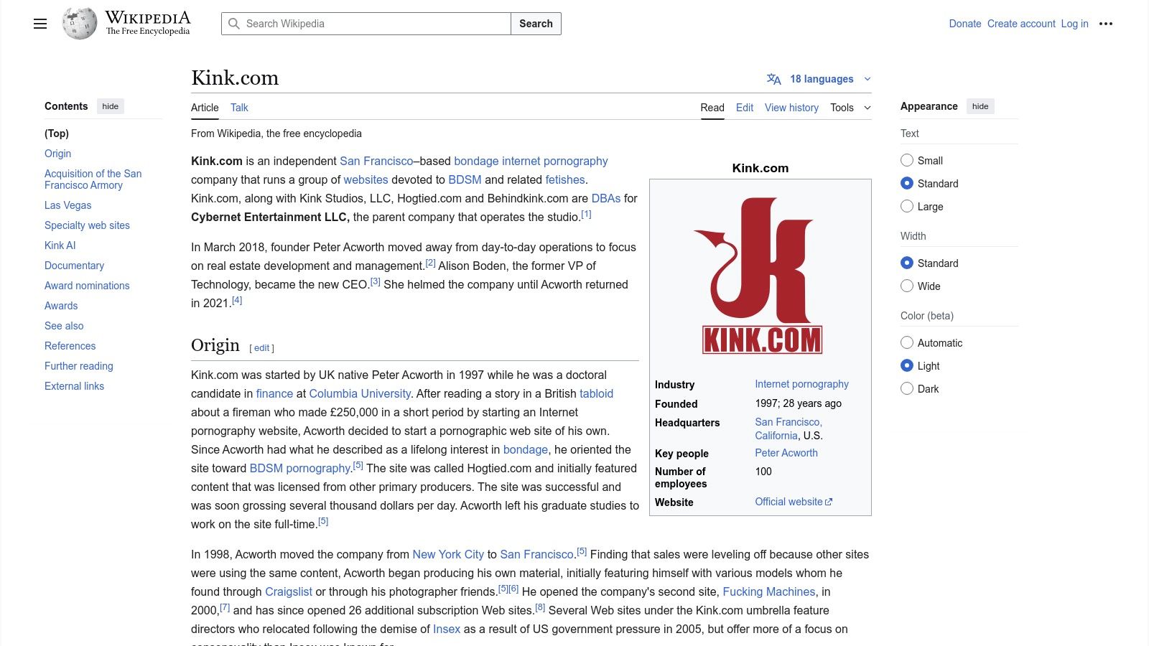
Task: Switch to the Talk tab
Action: tap(239, 108)
